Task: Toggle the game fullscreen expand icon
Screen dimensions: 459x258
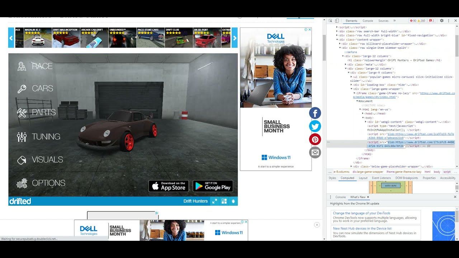Action: pos(214,201)
